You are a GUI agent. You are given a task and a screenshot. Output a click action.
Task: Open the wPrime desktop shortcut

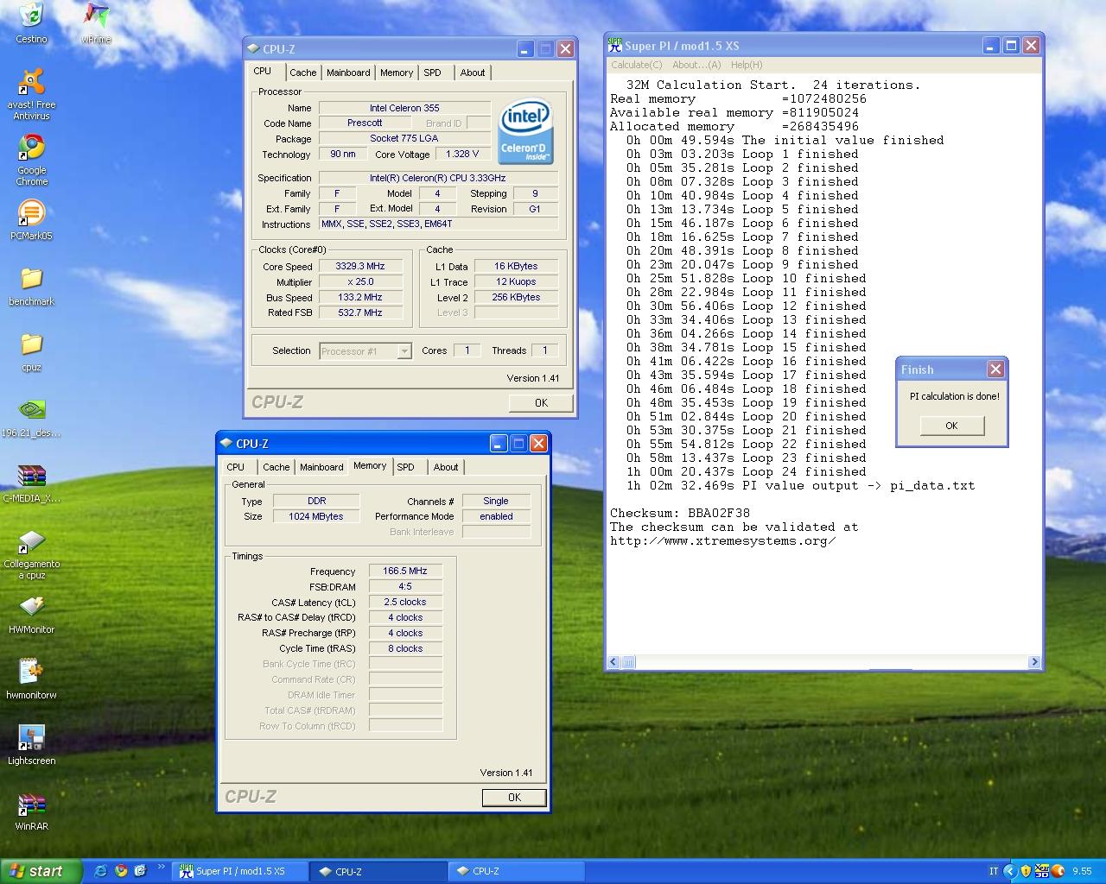click(x=96, y=16)
